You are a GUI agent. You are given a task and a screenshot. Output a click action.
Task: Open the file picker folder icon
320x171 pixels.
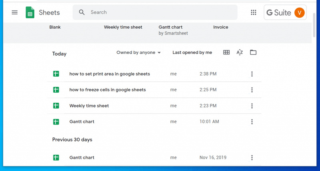click(253, 52)
